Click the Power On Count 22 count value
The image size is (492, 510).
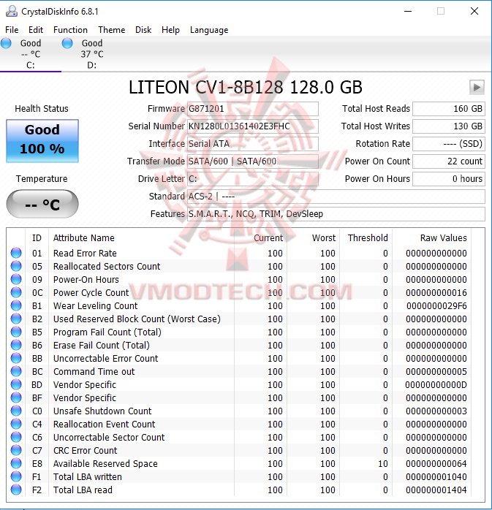click(x=449, y=161)
